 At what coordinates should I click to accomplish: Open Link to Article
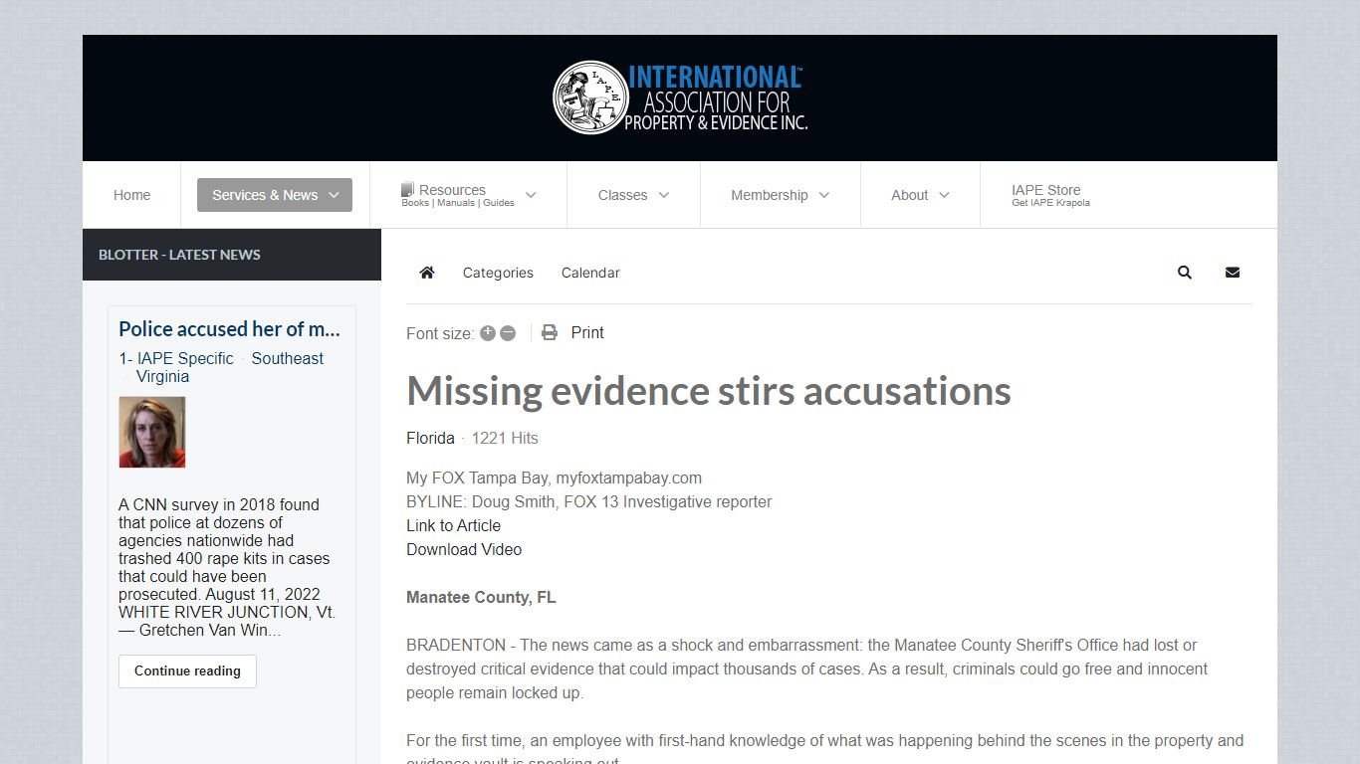453,525
